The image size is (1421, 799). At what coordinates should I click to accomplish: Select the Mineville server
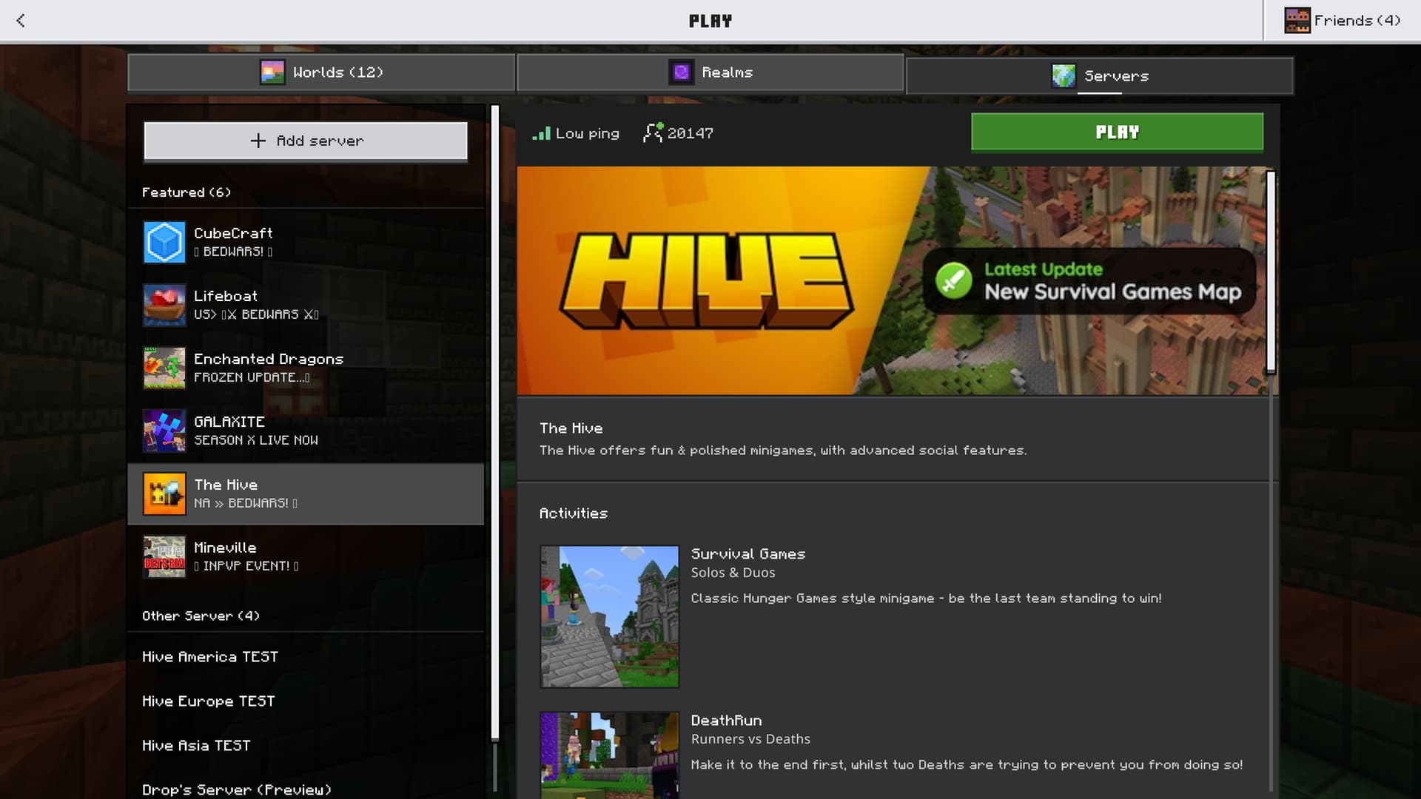(x=306, y=556)
